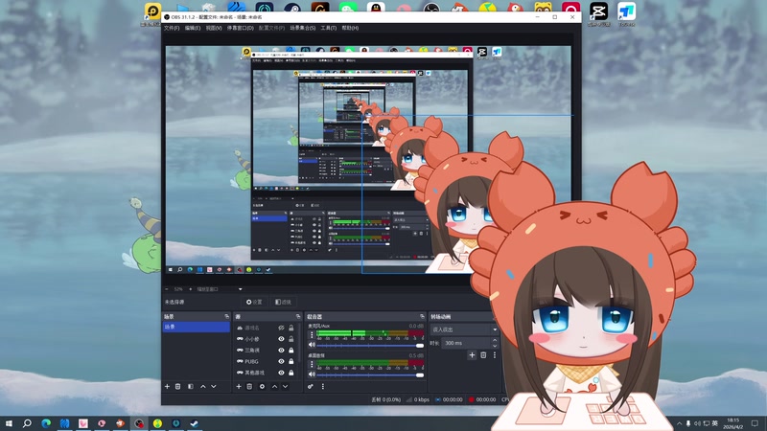
Task: Hide the 其他游戏 source
Action: coord(281,373)
